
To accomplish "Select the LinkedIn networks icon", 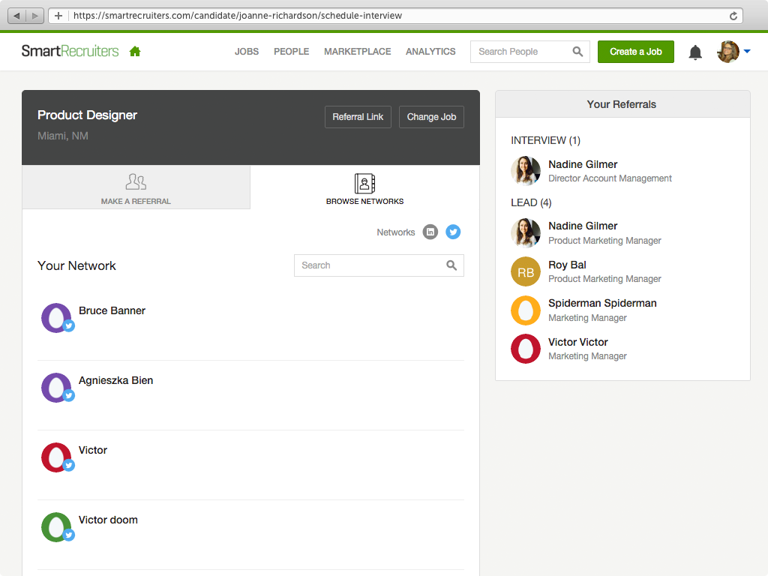I will coord(430,232).
